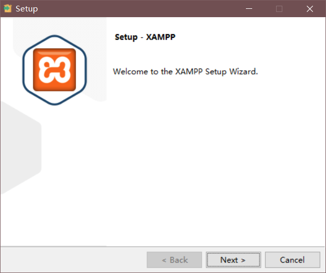The image size is (326, 273).
Task: Click the word "XAMPP" in the bold heading
Action: point(161,38)
